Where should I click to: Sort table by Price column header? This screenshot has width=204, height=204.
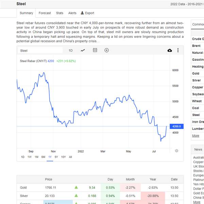pos(49,179)
